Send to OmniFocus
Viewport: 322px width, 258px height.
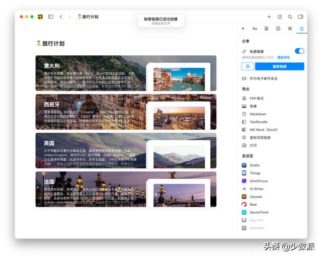[255, 181]
